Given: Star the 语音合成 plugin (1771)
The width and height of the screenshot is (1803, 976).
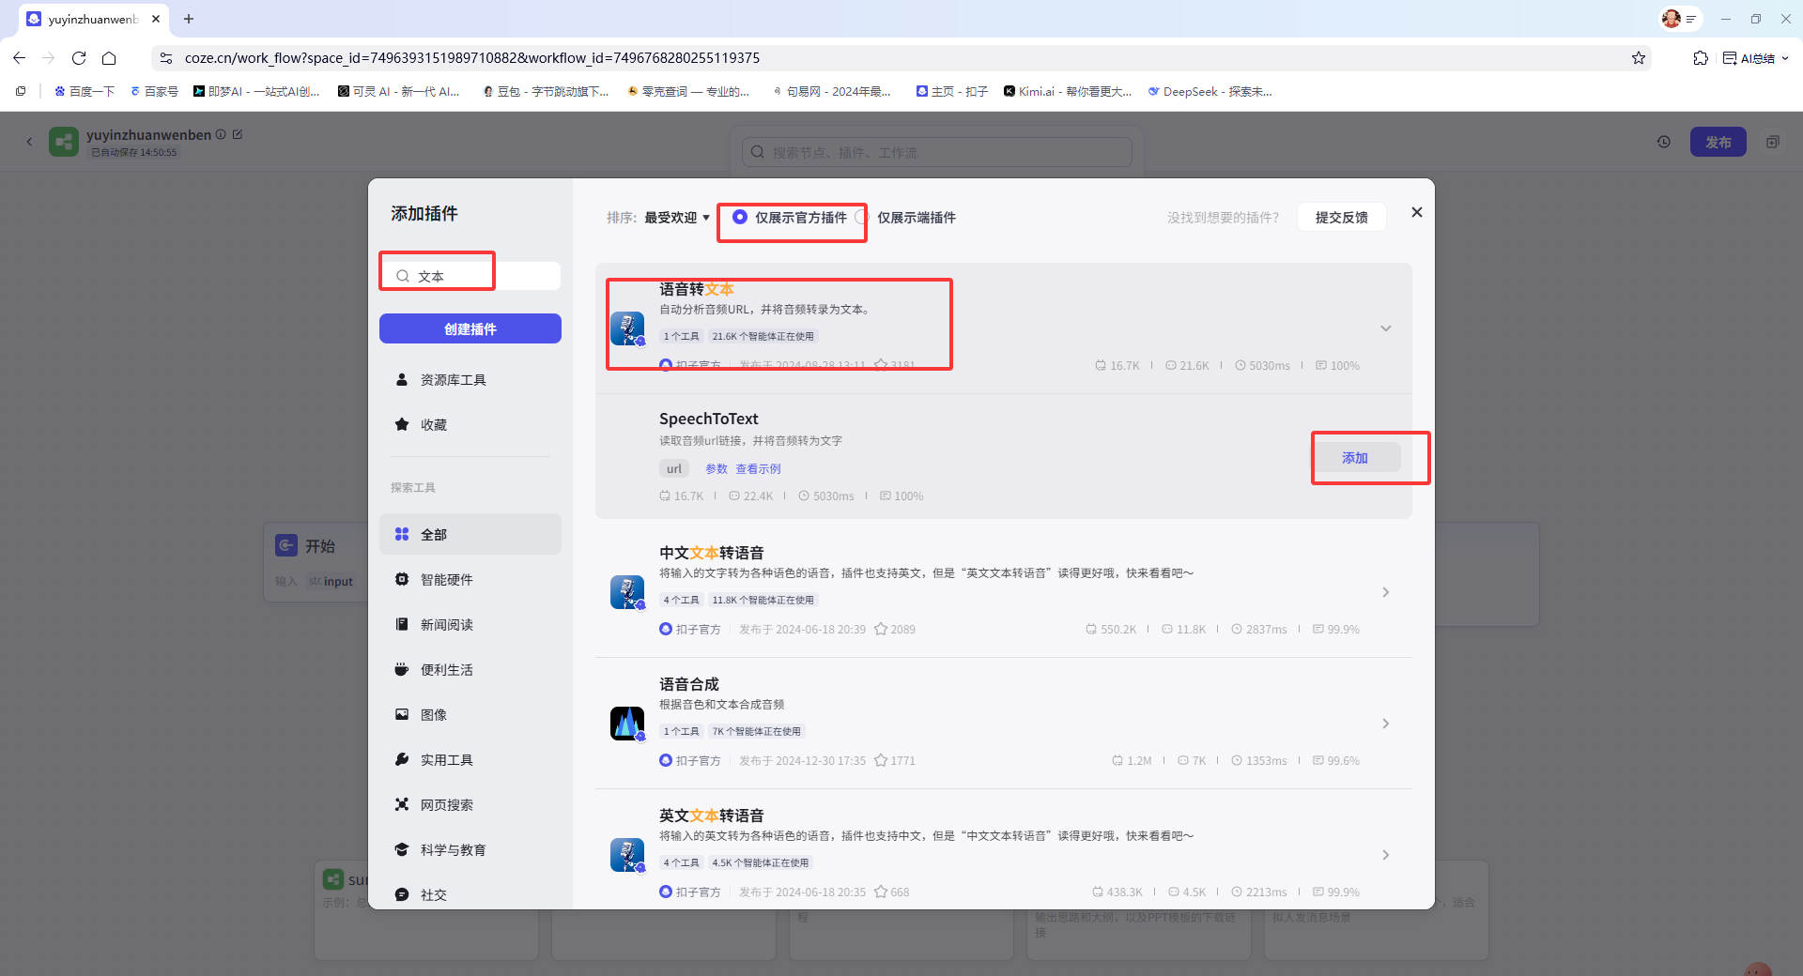Looking at the screenshot, I should (x=881, y=760).
